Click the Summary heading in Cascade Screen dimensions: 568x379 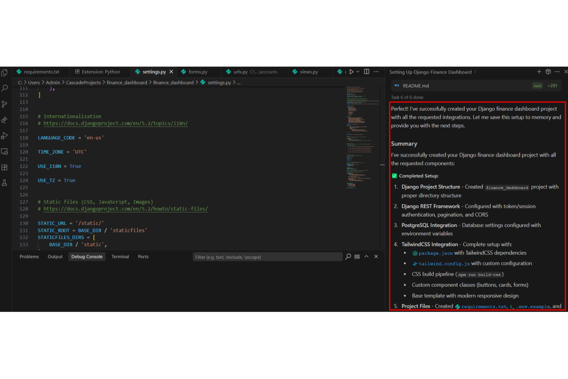tap(404, 144)
